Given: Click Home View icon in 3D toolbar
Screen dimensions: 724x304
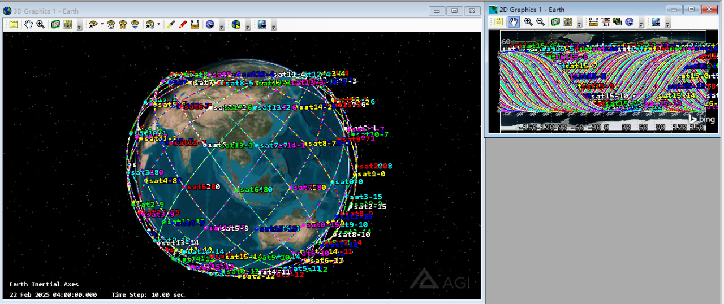Looking at the screenshot, I should 111,24.
